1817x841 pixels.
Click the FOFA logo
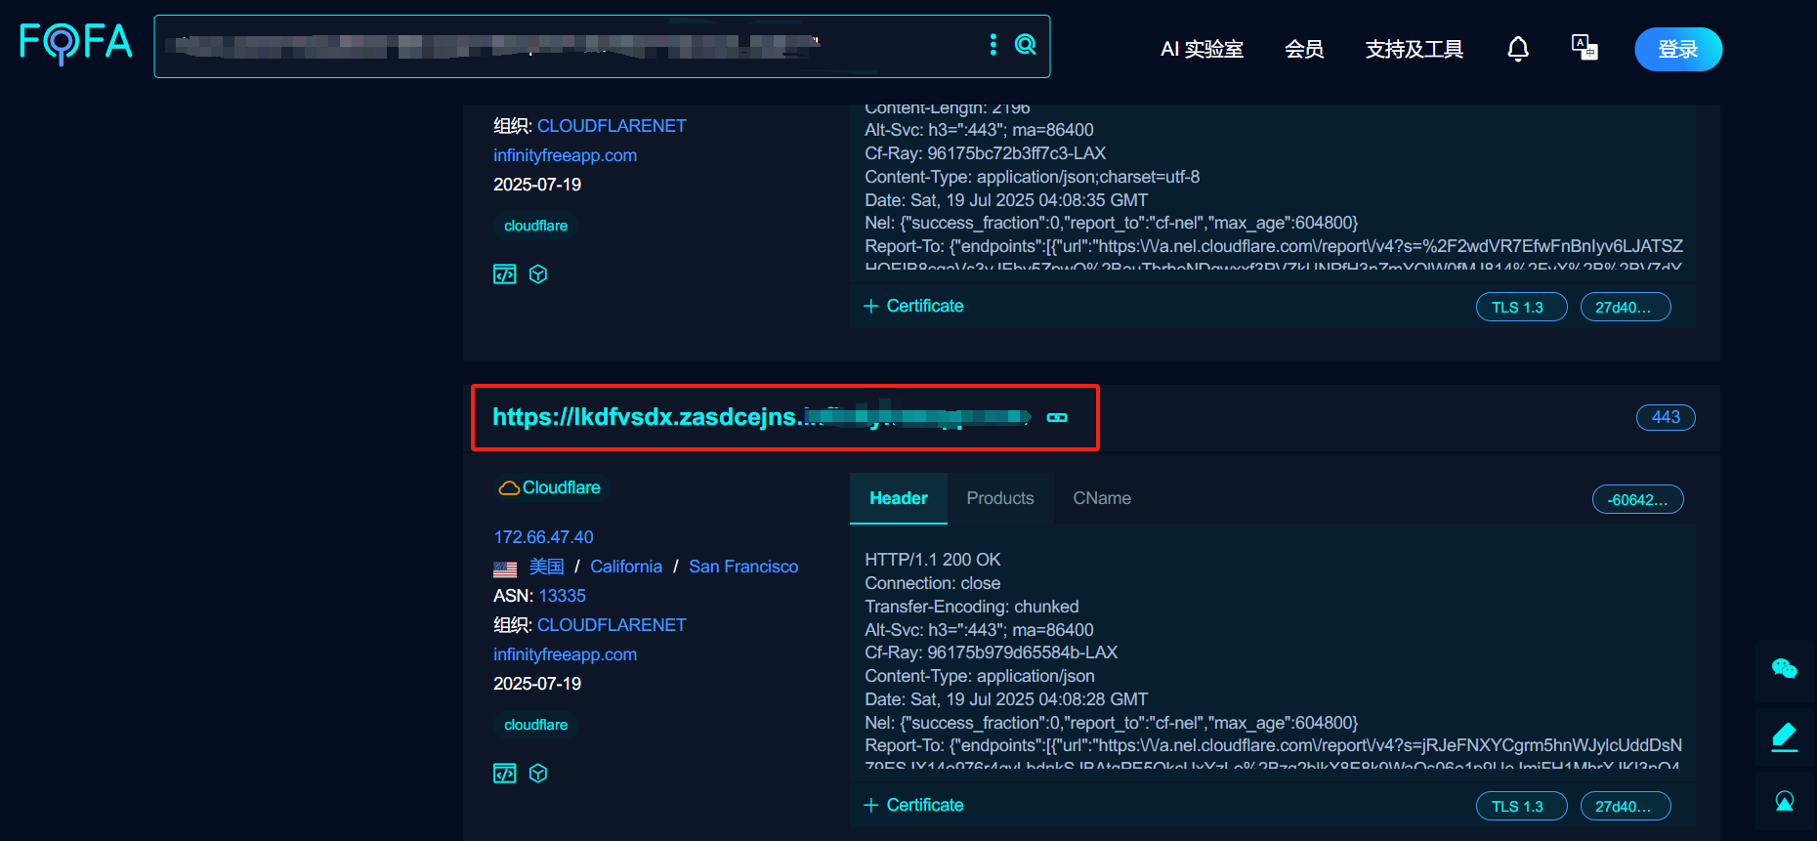point(75,43)
